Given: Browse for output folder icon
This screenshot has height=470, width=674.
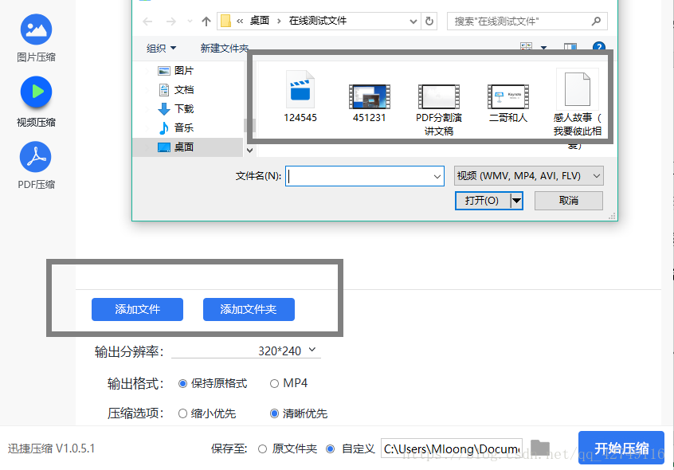Looking at the screenshot, I should [540, 448].
